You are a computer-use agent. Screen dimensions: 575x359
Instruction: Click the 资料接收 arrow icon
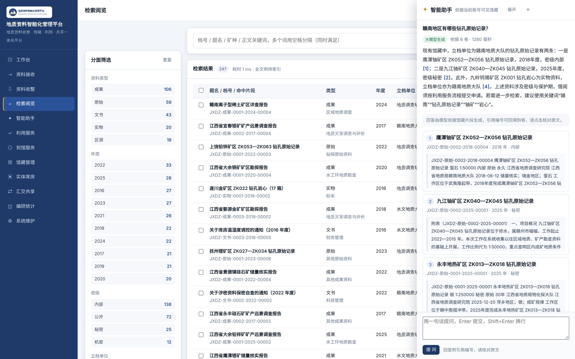point(10,74)
